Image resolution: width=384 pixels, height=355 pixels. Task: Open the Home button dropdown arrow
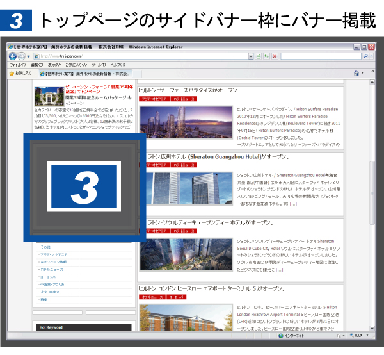click(362, 73)
